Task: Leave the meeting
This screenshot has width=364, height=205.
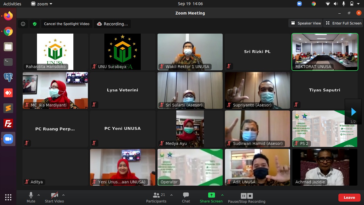Action: [x=349, y=198]
